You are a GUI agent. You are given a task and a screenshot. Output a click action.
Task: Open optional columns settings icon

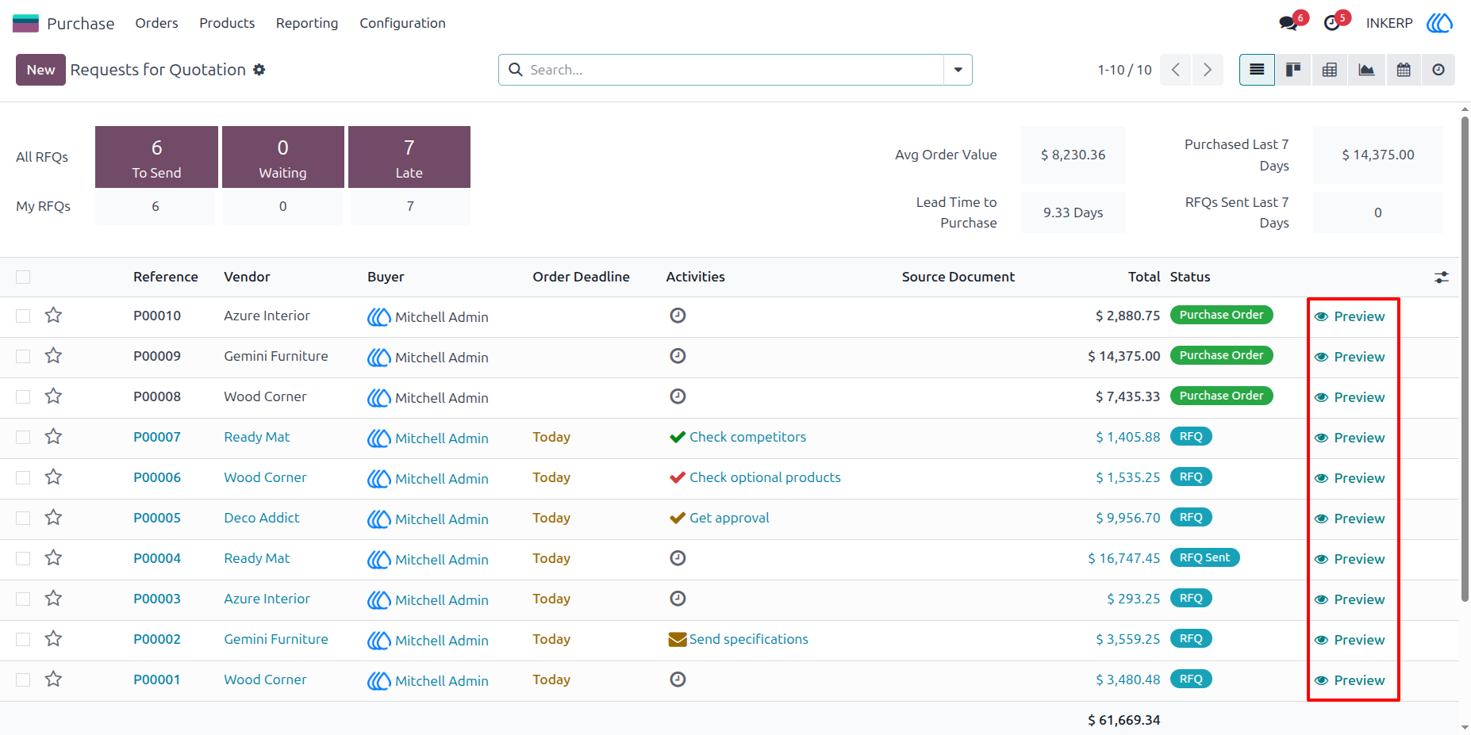1442,277
